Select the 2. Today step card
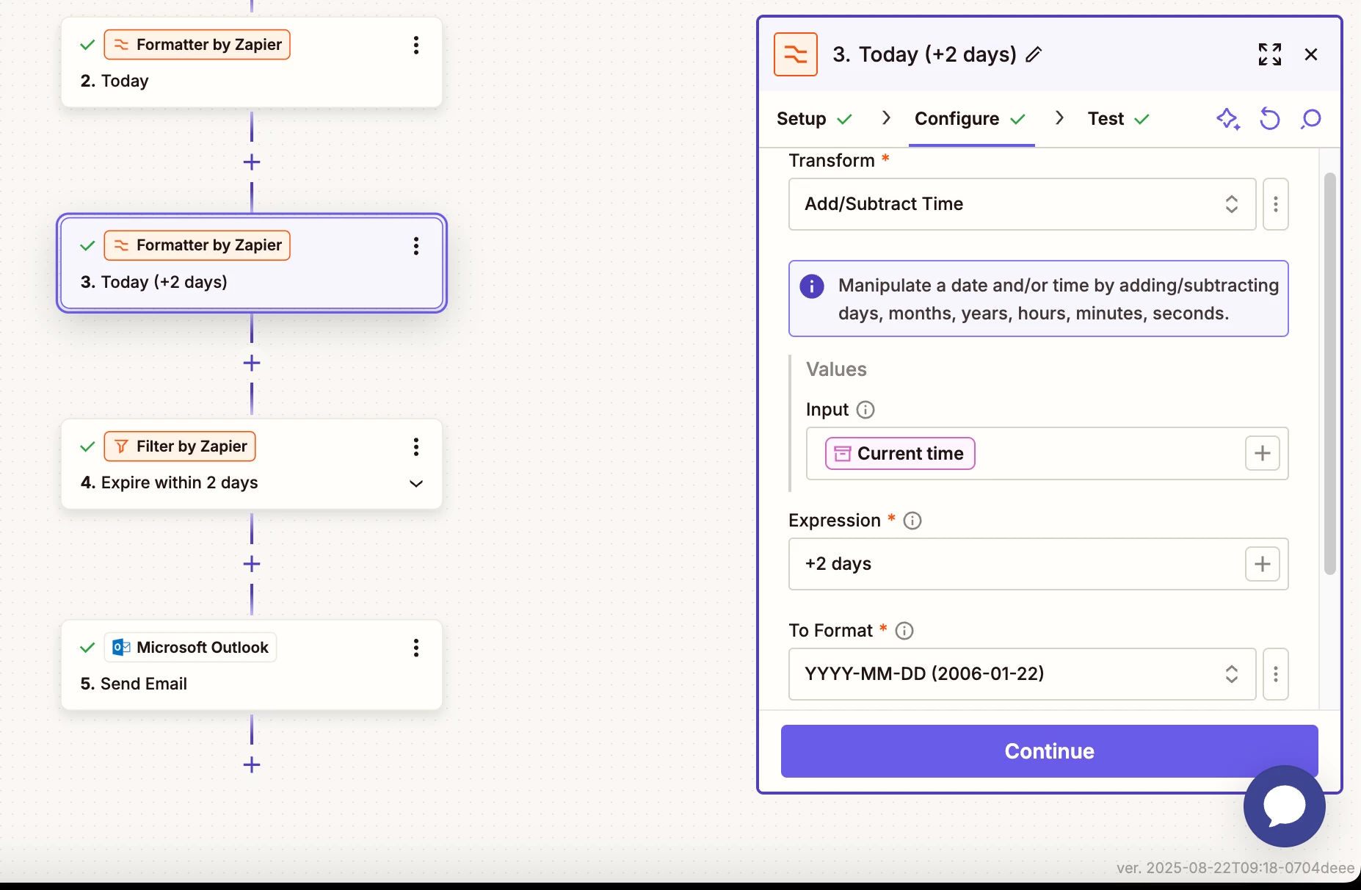 pos(252,62)
